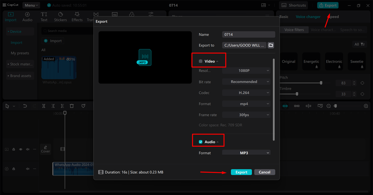Open the Frame rate 30fps dropdown
Viewport: 373px width, 195px height.
pyautogui.click(x=246, y=115)
